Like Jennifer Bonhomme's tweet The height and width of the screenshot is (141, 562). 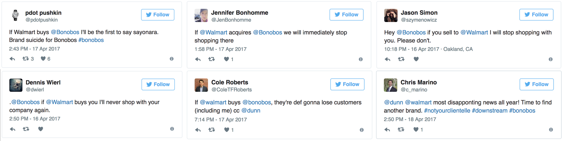(227, 59)
